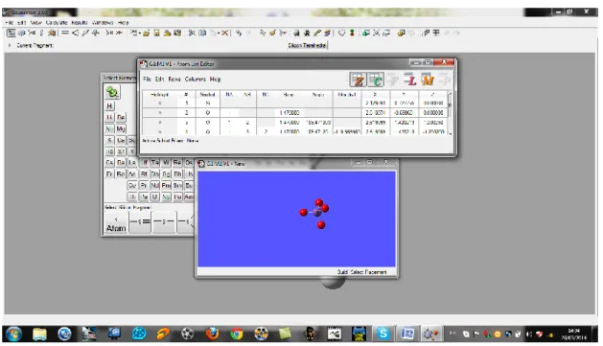Click the red delete X toolbar icon

tap(225, 33)
